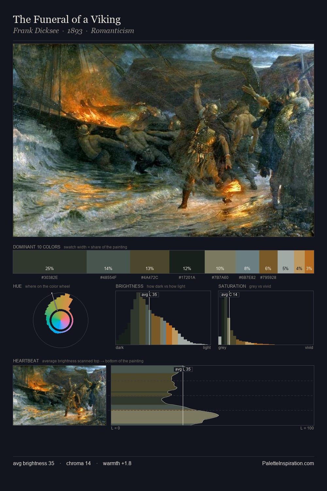Click the title 'The Funeral of a Viking'

[67, 19]
